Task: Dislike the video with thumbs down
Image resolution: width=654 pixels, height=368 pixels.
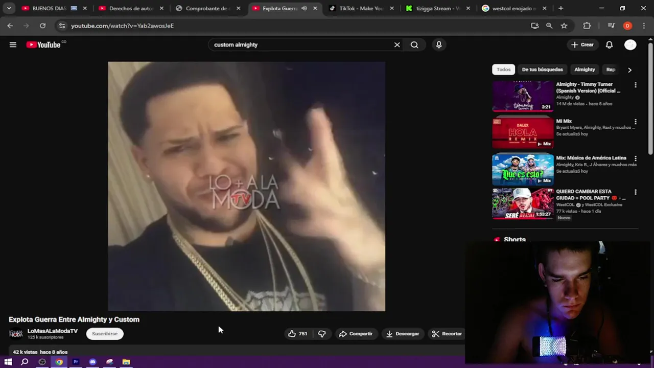Action: tap(322, 334)
